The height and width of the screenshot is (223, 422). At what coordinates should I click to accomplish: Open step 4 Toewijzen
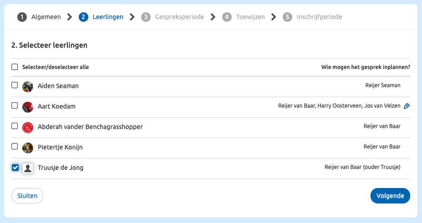(243, 17)
